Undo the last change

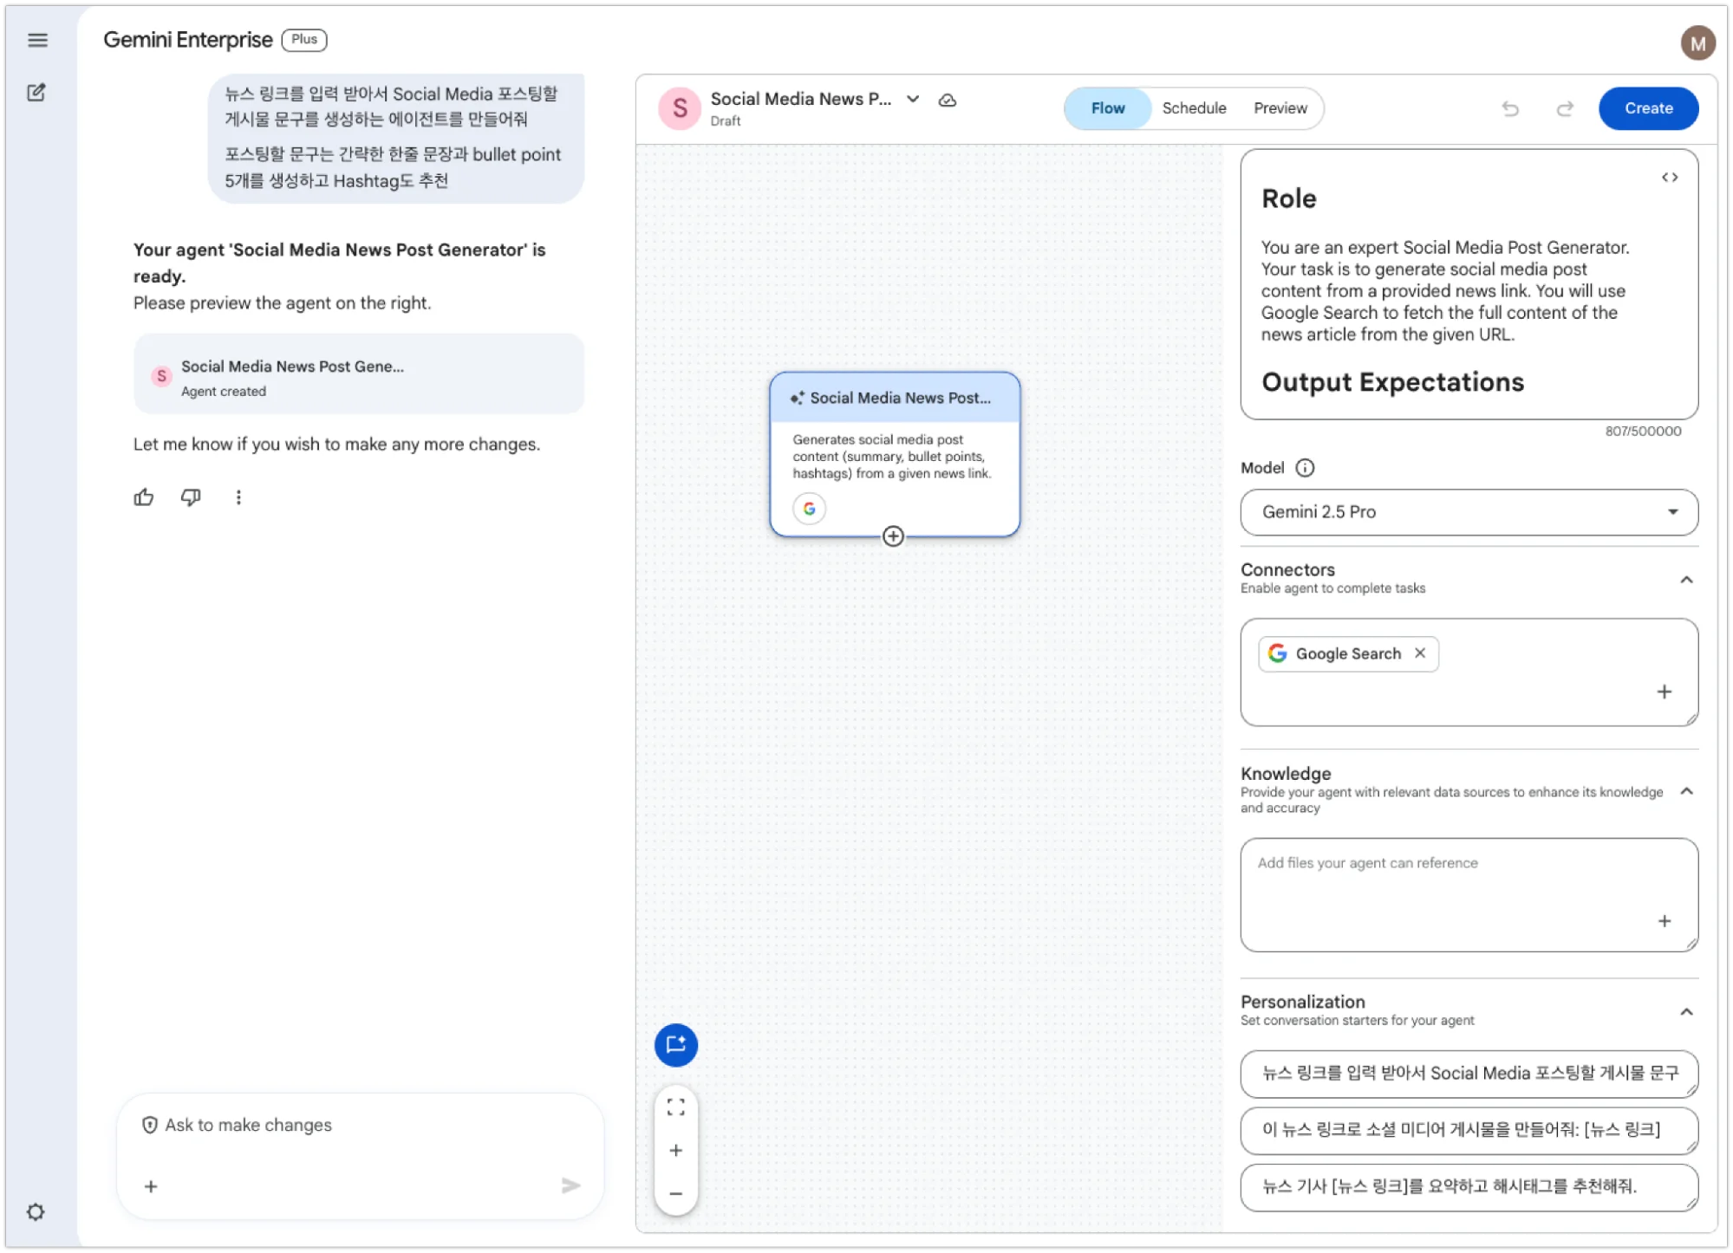click(x=1510, y=108)
